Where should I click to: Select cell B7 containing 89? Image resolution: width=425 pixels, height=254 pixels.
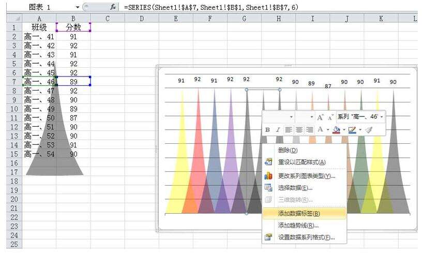73,82
